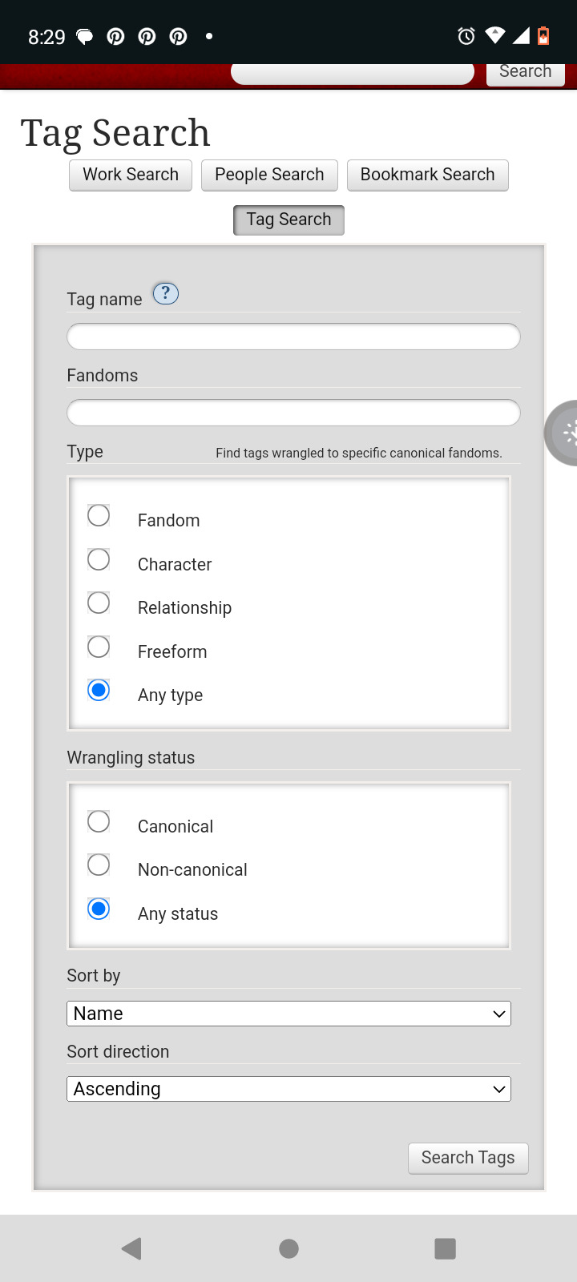Viewport: 577px width, 1282px height.
Task: Choose the Non-canonical wrangling status
Action: tap(99, 865)
